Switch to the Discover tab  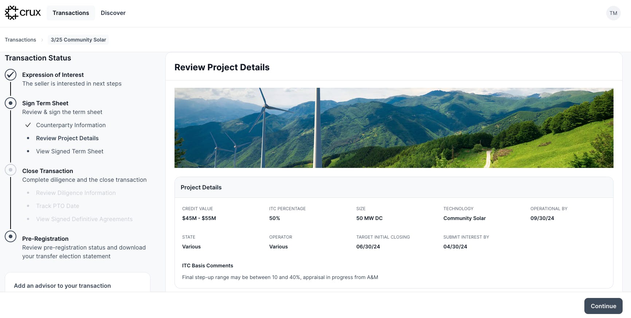[113, 13]
